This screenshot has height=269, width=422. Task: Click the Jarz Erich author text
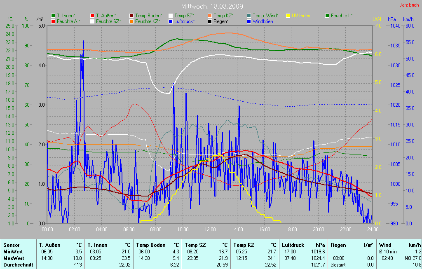point(409,5)
